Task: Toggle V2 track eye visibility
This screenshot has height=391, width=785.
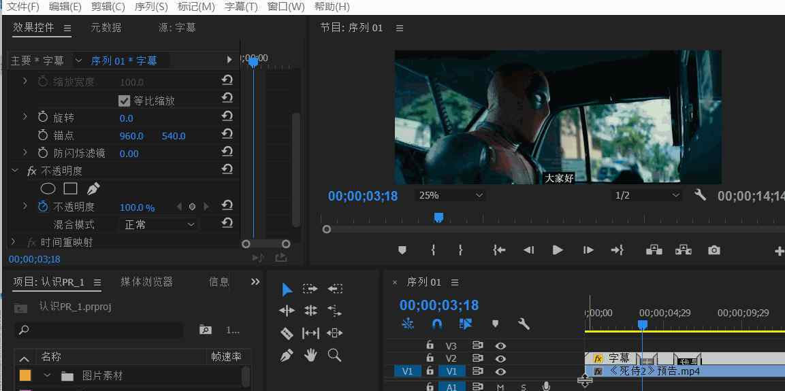Action: click(500, 358)
